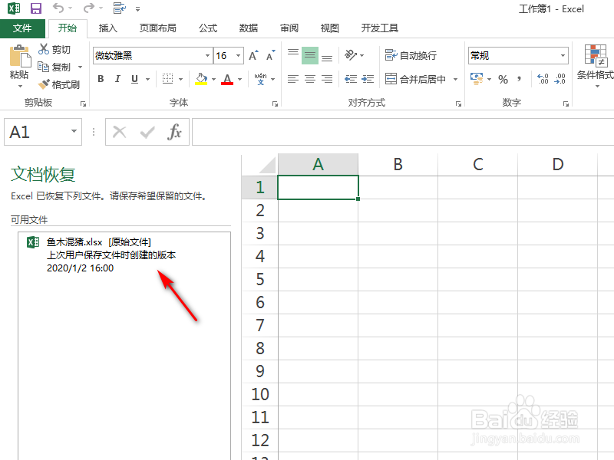Switch to the 插入 ribbon tab
This screenshot has height=460, width=614.
pos(107,28)
